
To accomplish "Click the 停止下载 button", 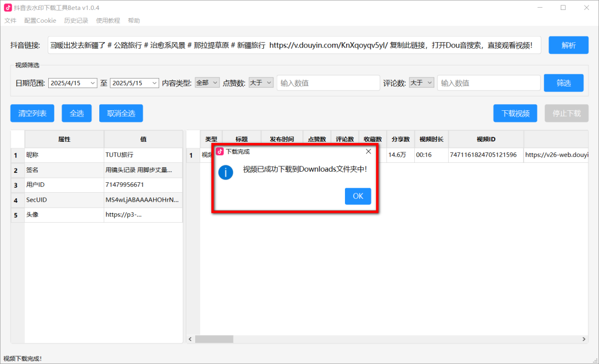I will coord(566,114).
